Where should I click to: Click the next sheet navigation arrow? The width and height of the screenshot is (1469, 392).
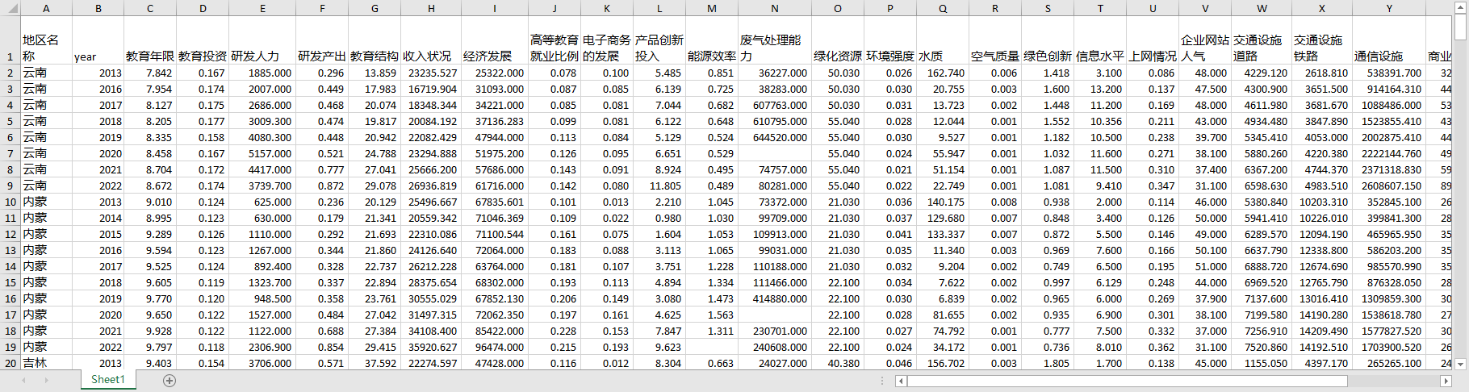(46, 381)
